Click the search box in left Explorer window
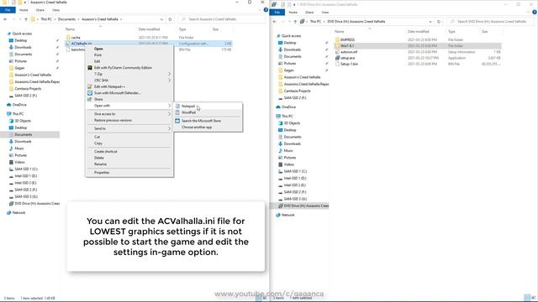 [x=222, y=19]
